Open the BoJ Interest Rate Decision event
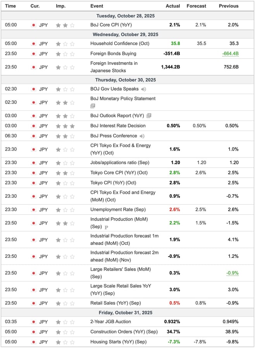The image size is (255, 348). [118, 126]
